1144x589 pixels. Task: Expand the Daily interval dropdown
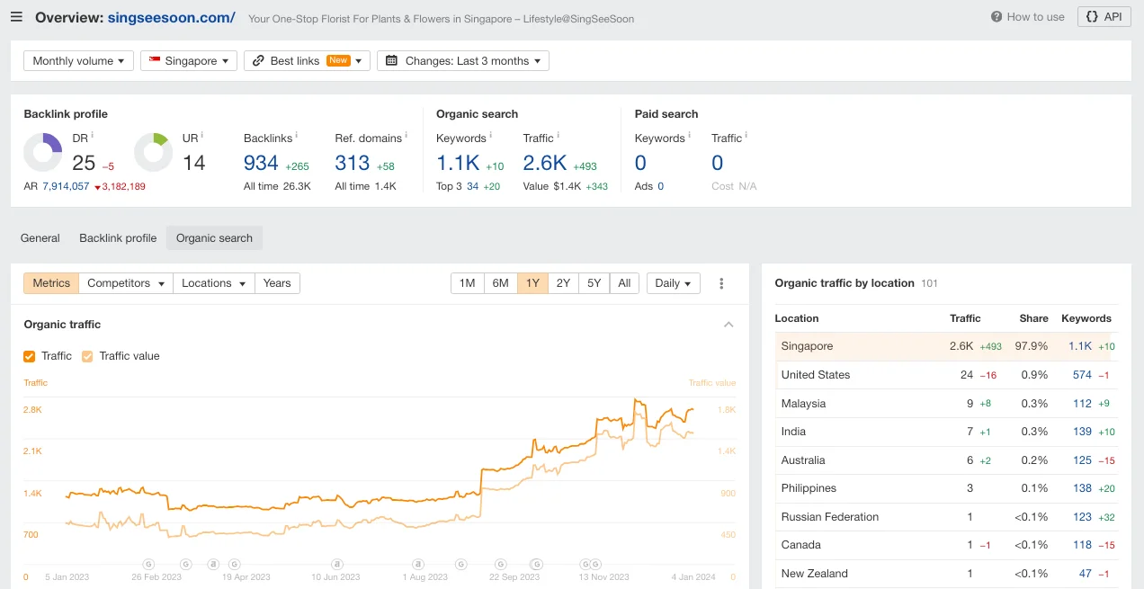[673, 283]
